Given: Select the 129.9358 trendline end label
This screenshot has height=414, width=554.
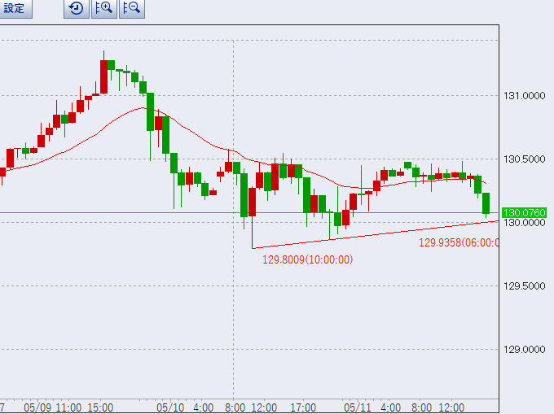Looking at the screenshot, I should pyautogui.click(x=458, y=242).
